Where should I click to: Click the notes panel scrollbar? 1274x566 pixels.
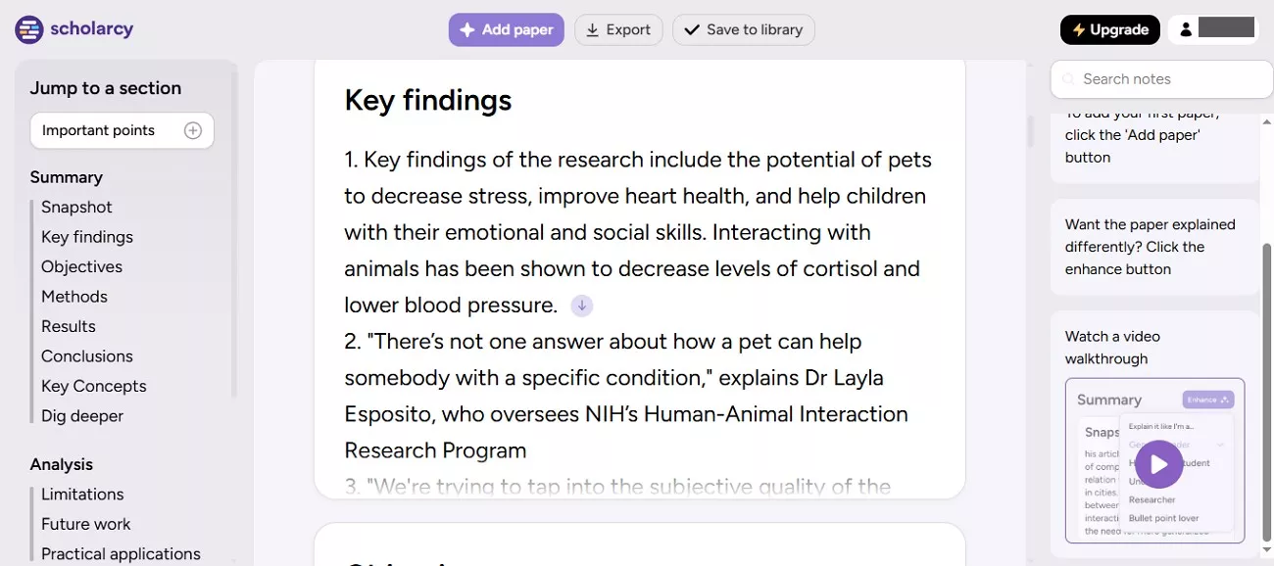[1267, 392]
